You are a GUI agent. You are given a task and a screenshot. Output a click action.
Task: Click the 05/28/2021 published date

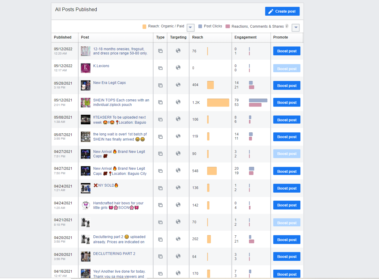[63, 83]
